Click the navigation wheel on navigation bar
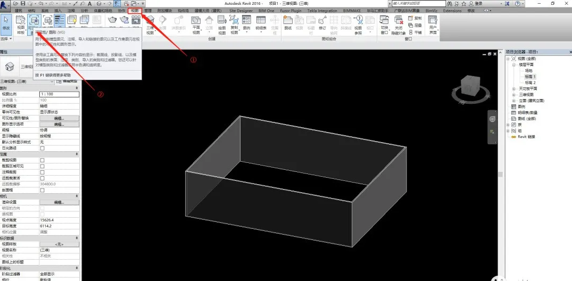 click(x=493, y=119)
